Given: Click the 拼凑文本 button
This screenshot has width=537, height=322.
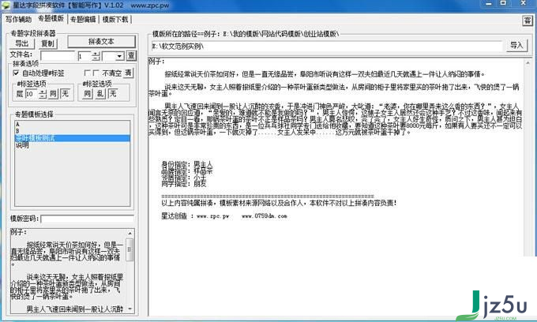Looking at the screenshot, I should click(x=101, y=41).
